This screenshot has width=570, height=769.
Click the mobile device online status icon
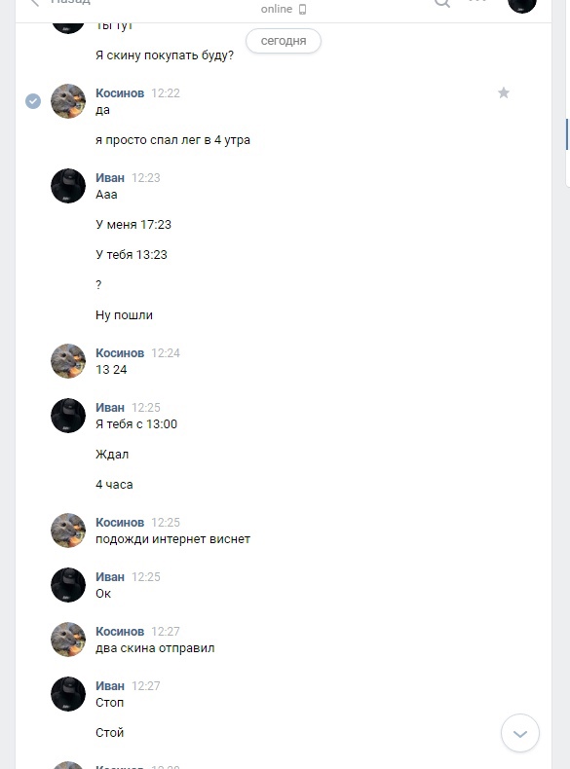[302, 10]
